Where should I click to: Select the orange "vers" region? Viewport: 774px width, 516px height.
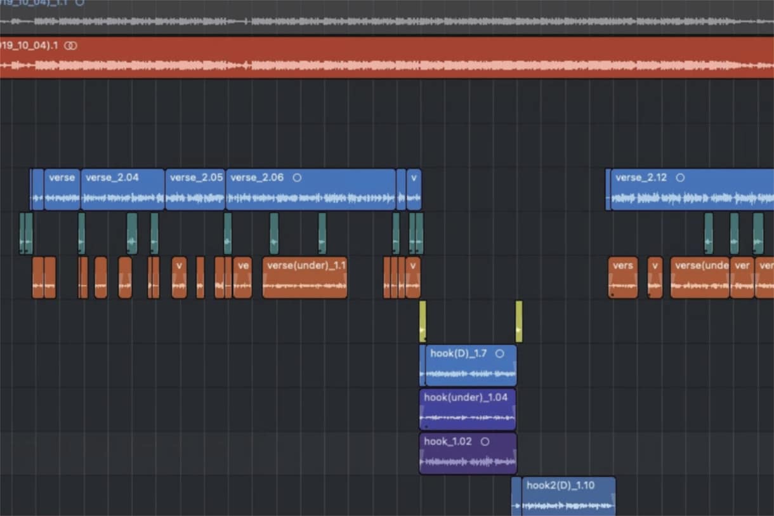pyautogui.click(x=623, y=277)
